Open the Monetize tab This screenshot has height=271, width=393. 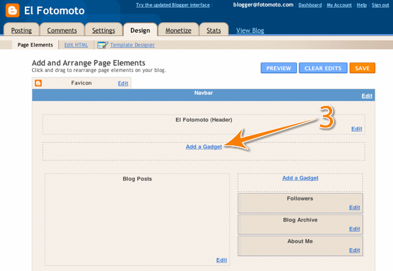(x=178, y=30)
